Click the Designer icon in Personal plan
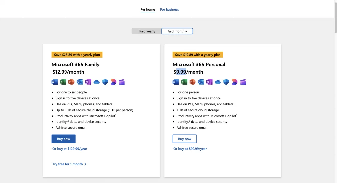The height and width of the screenshot is (183, 337). [234, 82]
